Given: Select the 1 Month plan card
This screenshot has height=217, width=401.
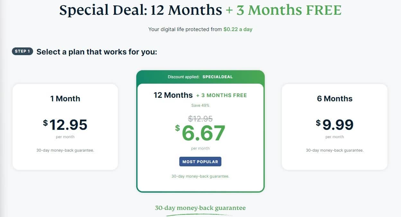Looking at the screenshot, I should (x=65, y=127).
